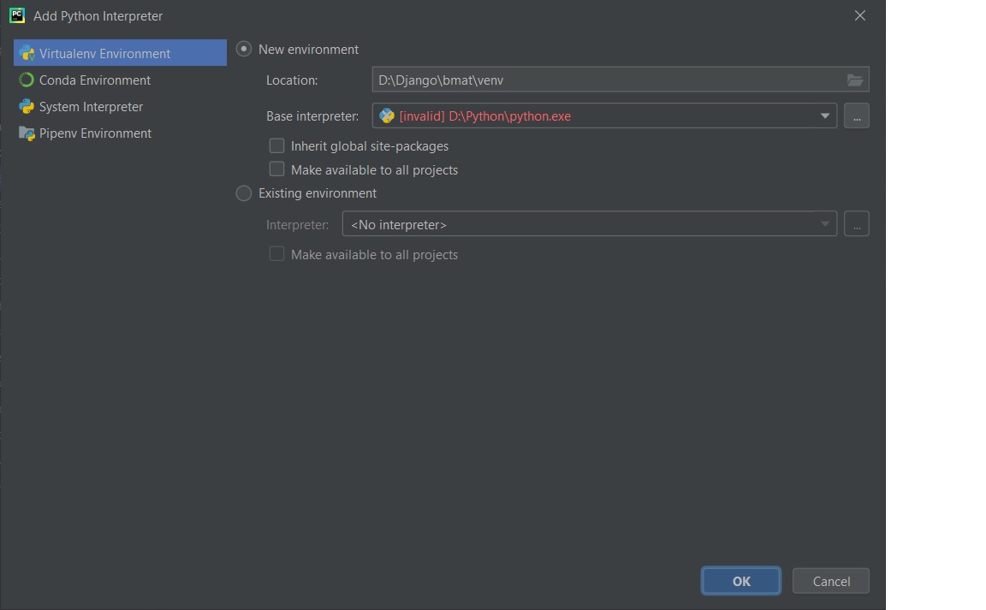
Task: Browse for location with the folder icon
Action: point(854,80)
